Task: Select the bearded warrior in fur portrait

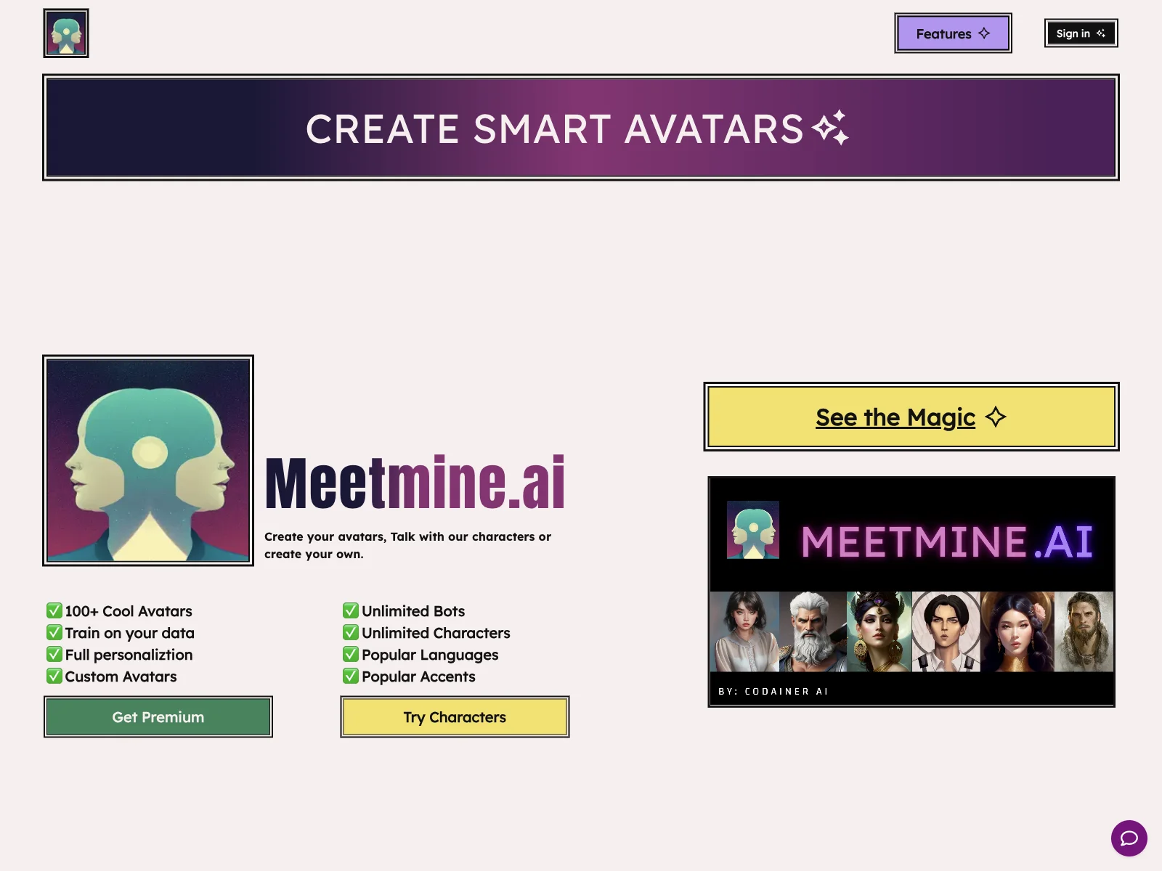Action: coord(1084,631)
